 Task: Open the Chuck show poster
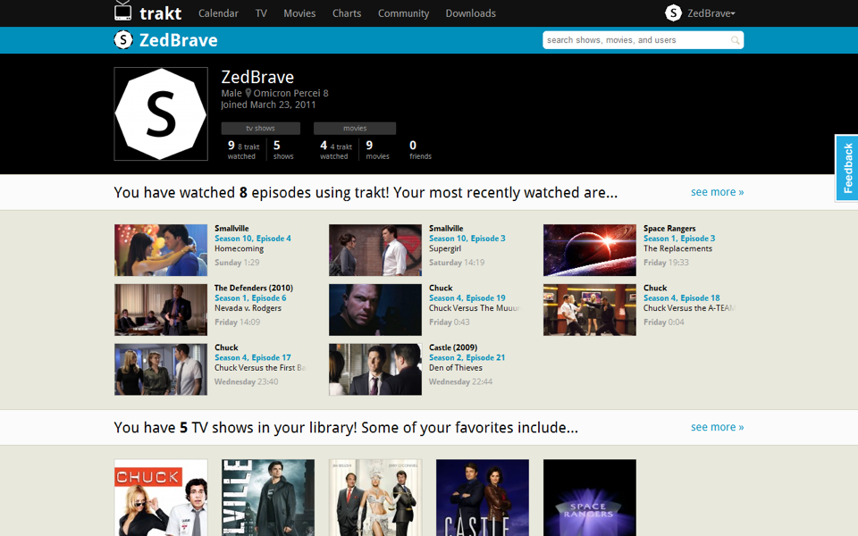pyautogui.click(x=161, y=498)
